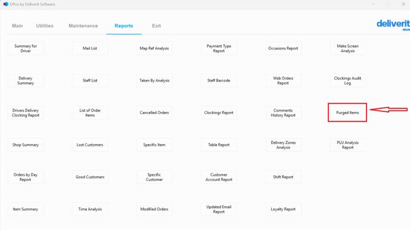This screenshot has height=230, width=410.
Task: Open the Shop Summary report
Action: coord(26,145)
